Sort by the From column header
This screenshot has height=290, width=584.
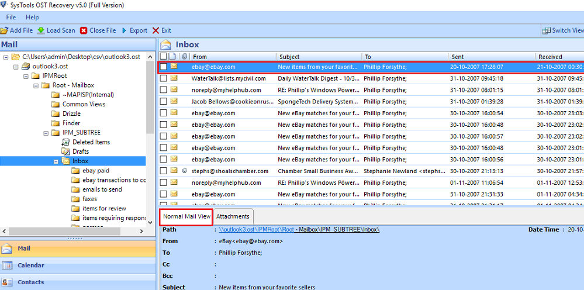tap(233, 57)
